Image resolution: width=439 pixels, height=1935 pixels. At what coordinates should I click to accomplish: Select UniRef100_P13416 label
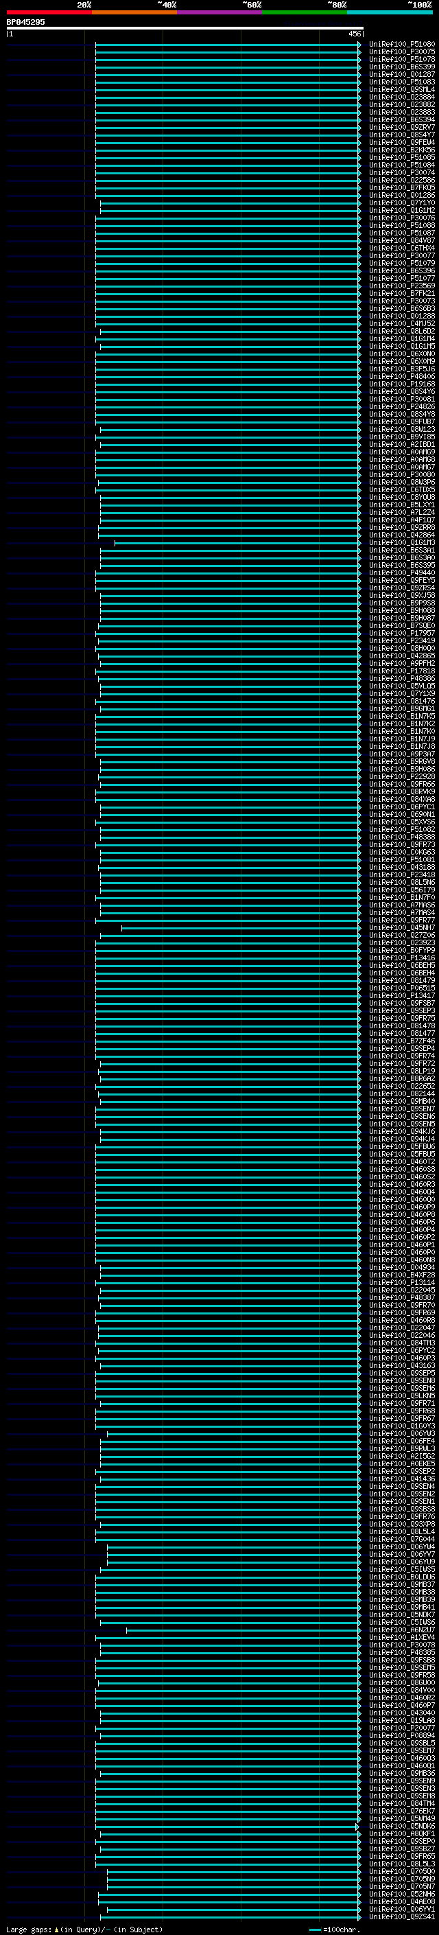click(401, 958)
